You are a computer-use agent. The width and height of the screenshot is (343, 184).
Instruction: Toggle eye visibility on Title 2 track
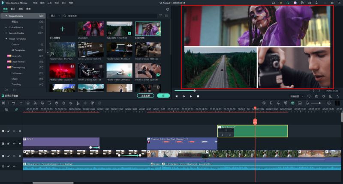click(x=20, y=144)
